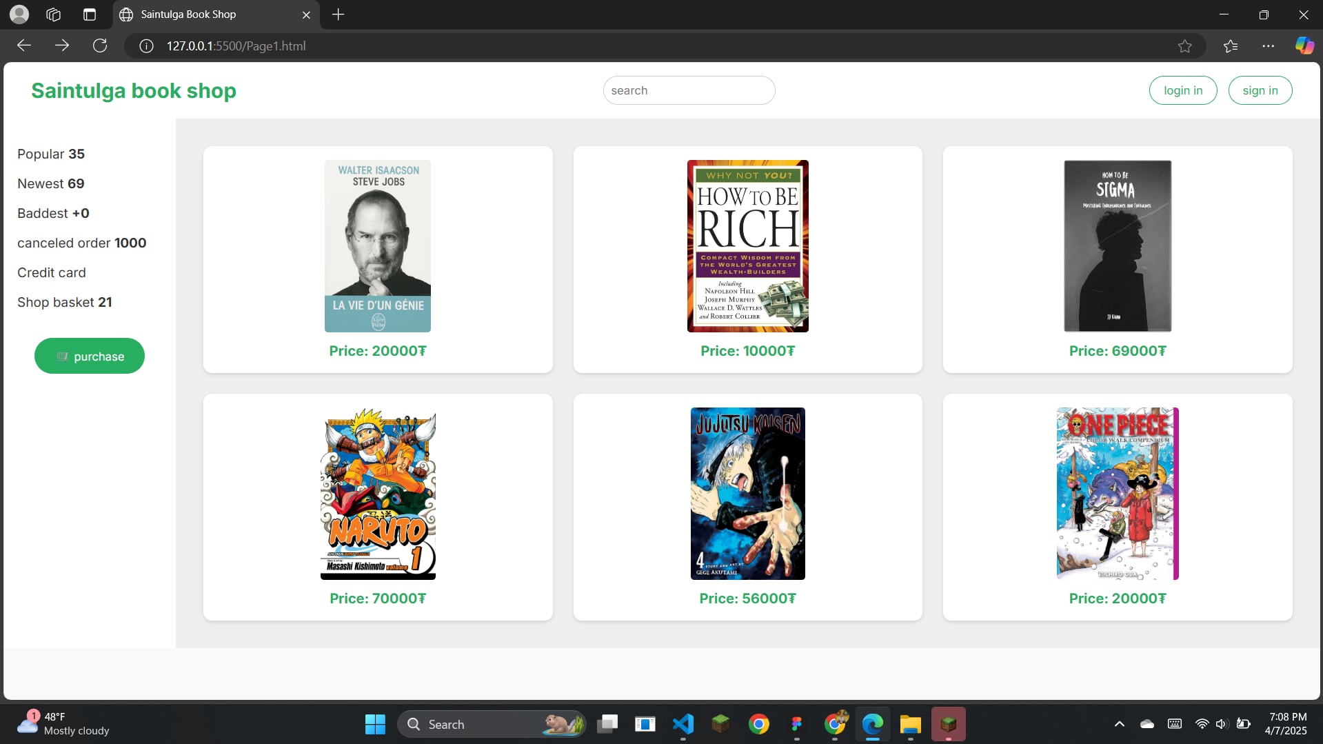Open the Windows Start menu
1323x744 pixels.
click(x=375, y=724)
